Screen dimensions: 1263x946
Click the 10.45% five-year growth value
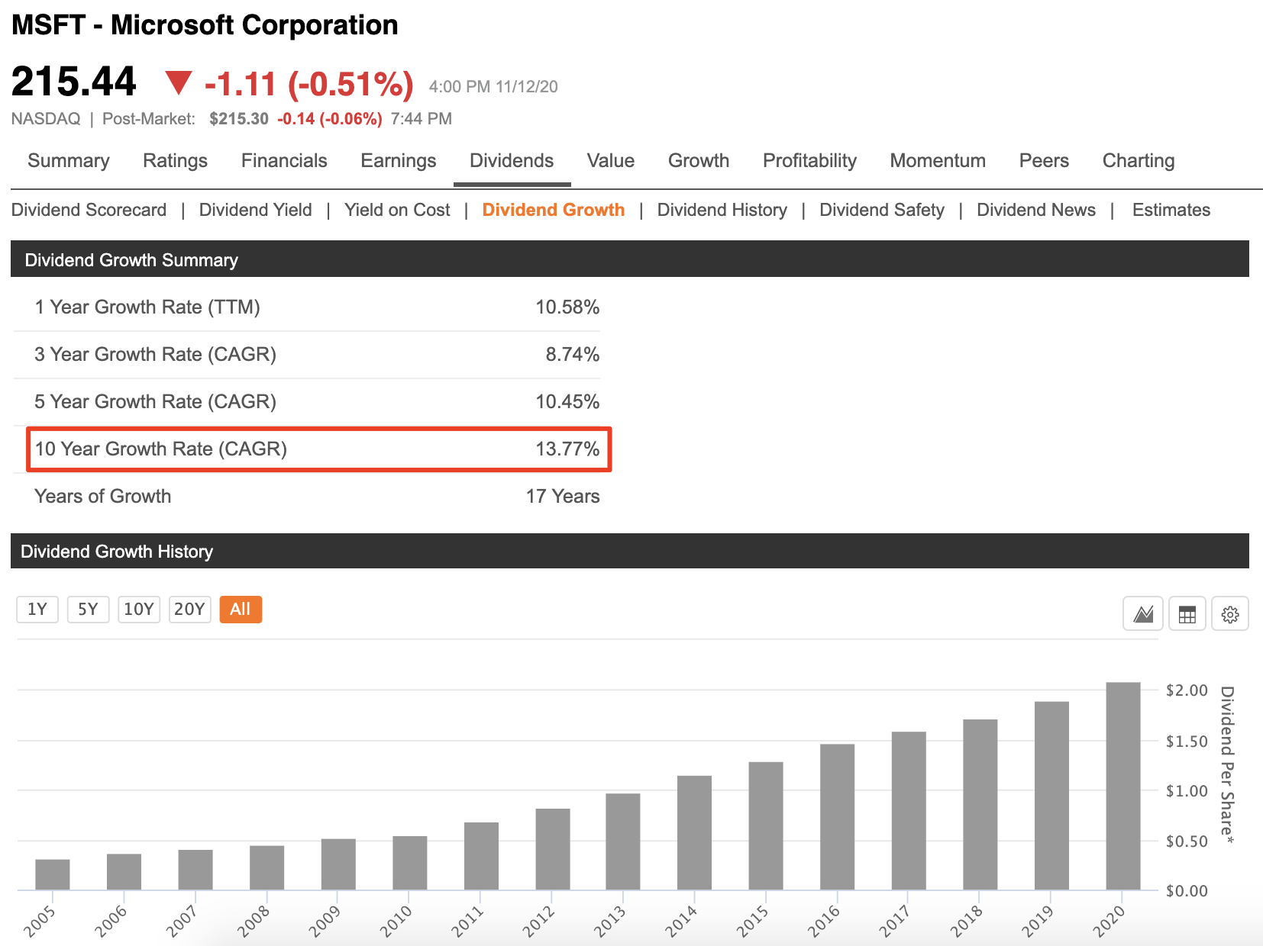[x=567, y=401]
